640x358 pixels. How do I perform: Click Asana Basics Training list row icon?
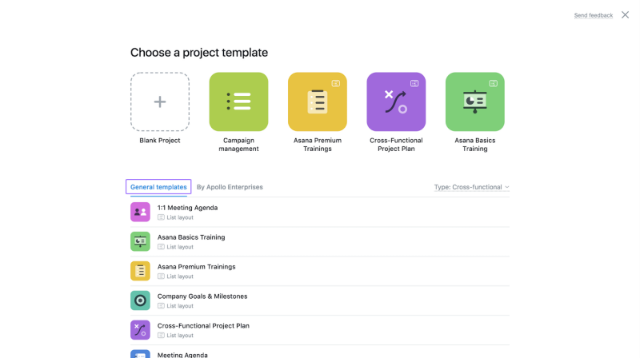[x=140, y=241]
